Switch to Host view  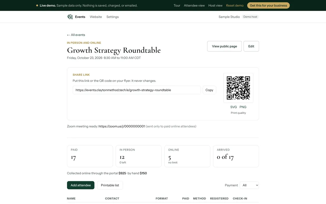click(x=215, y=5)
